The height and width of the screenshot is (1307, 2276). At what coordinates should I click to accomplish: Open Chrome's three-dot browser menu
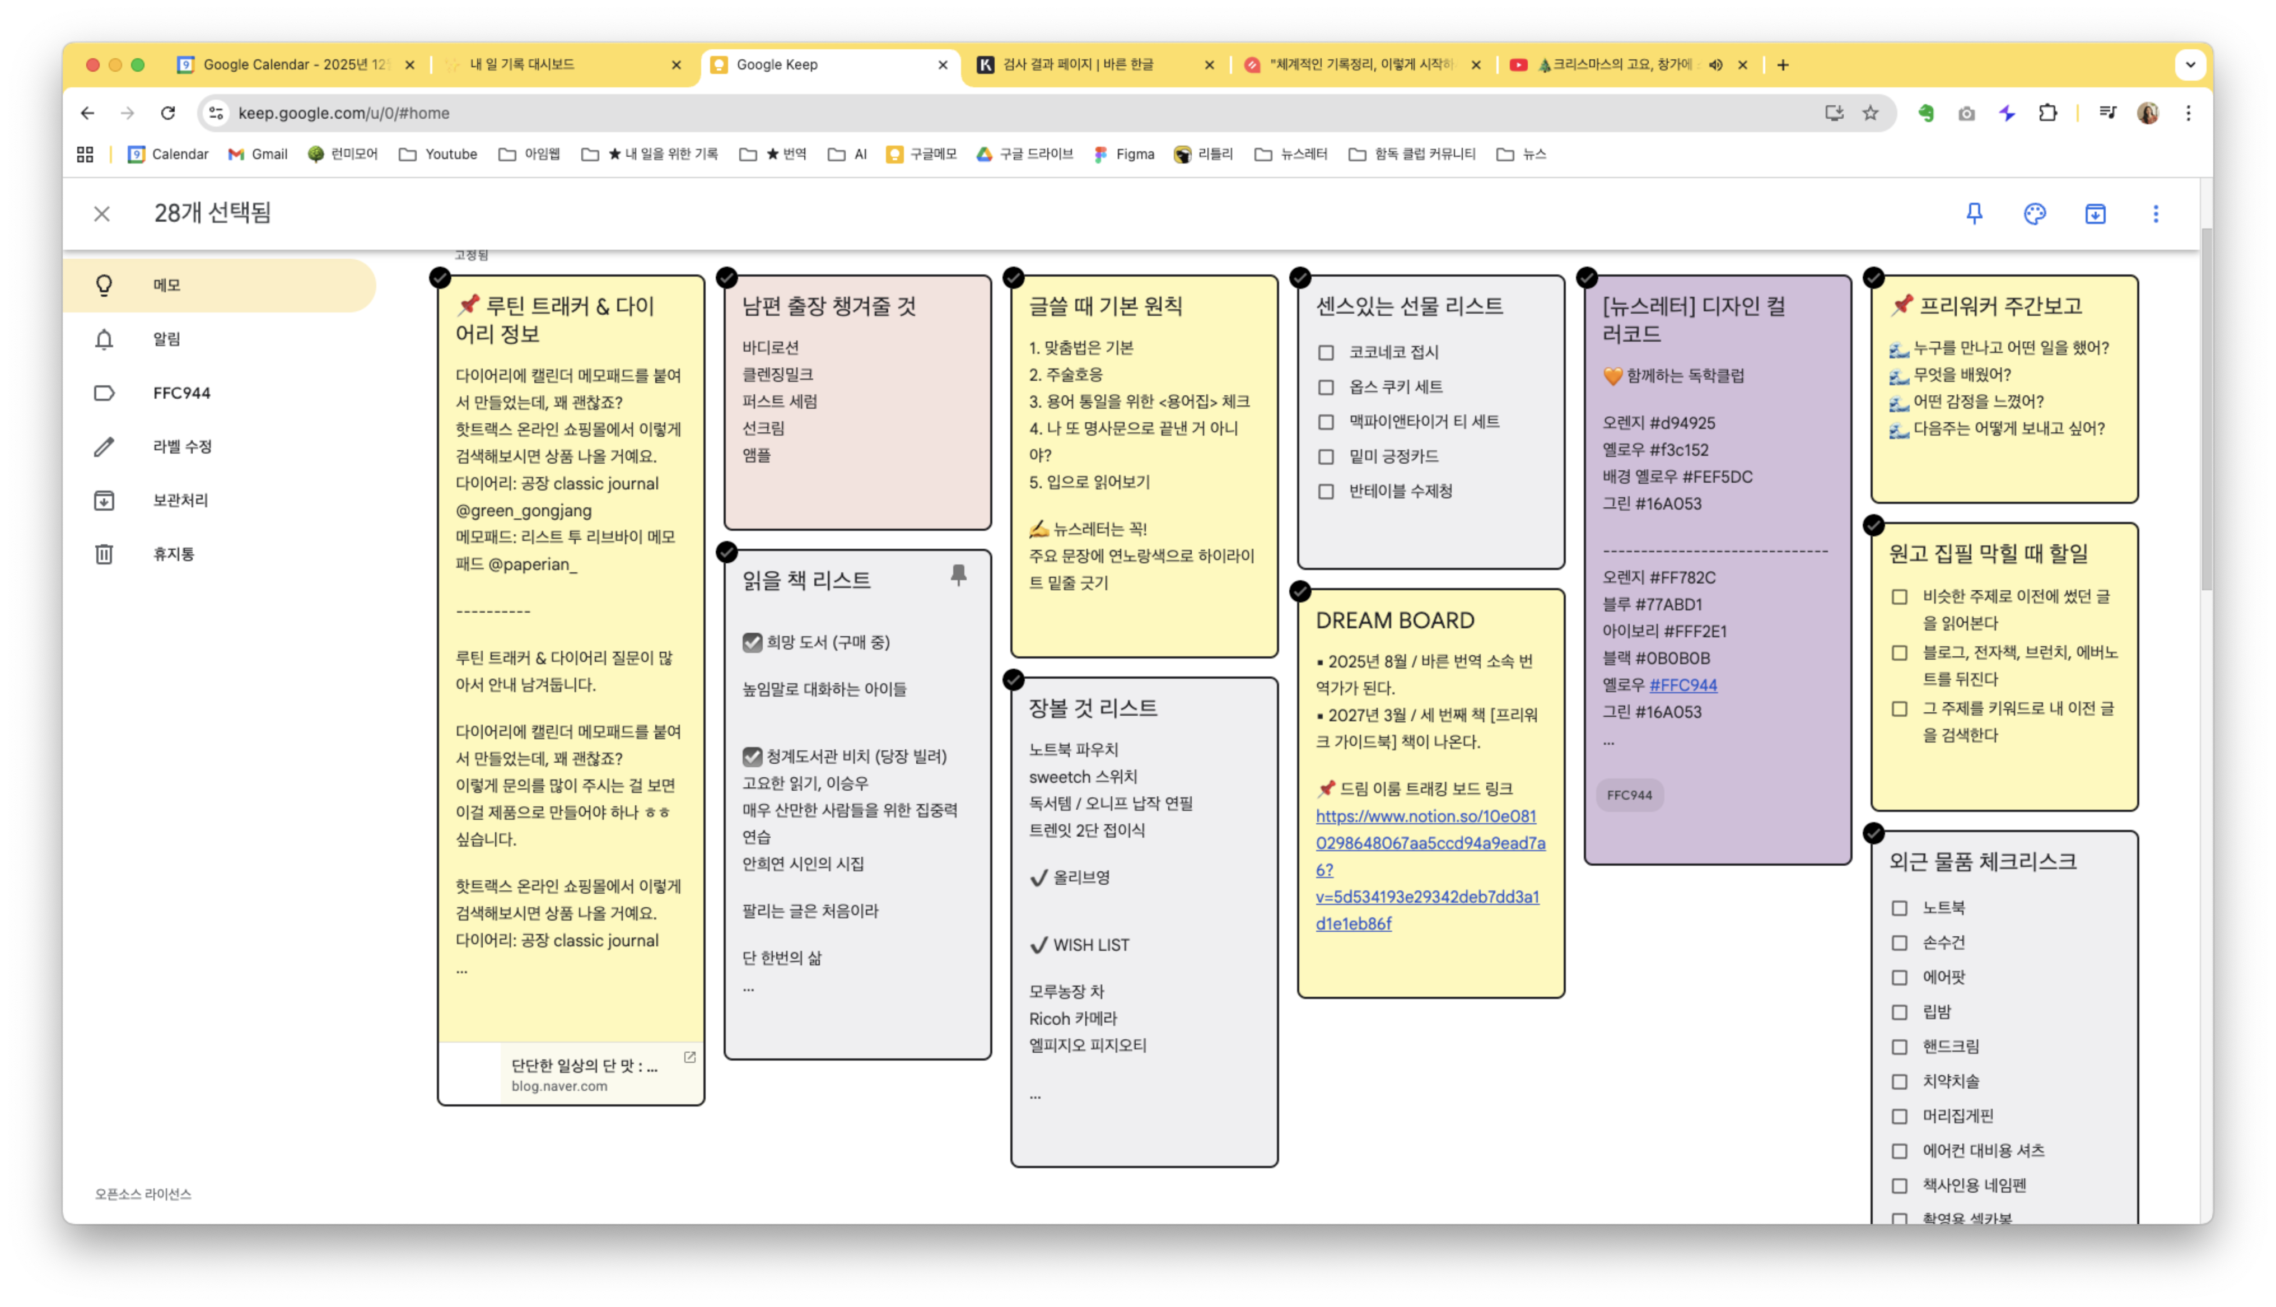tap(2188, 113)
